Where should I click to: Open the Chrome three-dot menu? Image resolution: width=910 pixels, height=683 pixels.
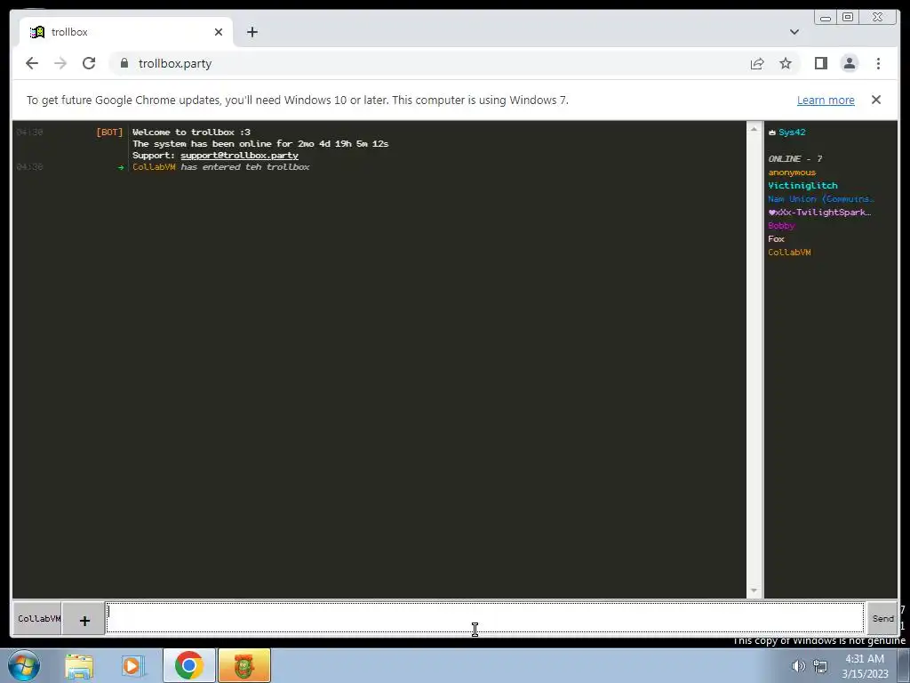pyautogui.click(x=878, y=63)
